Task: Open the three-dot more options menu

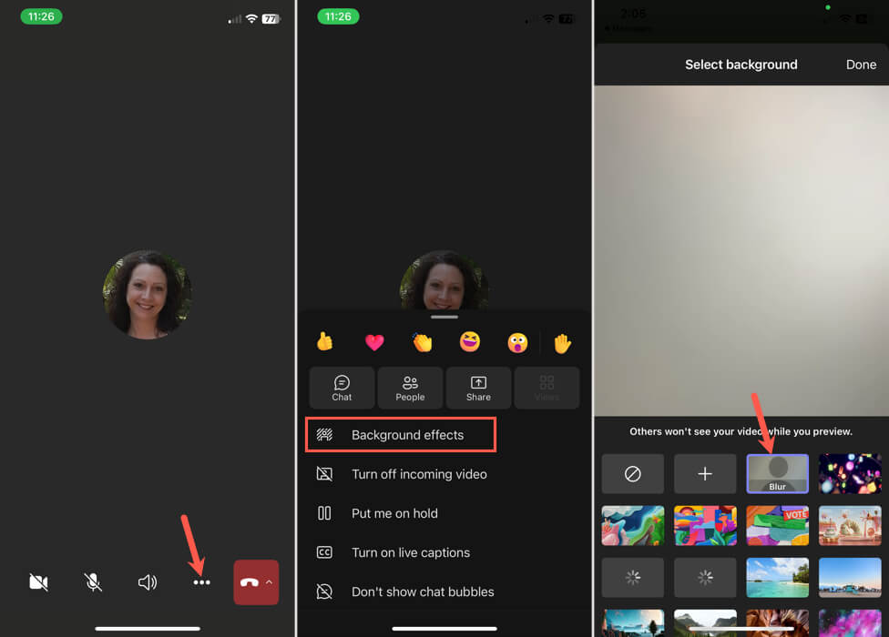Action: 201,582
